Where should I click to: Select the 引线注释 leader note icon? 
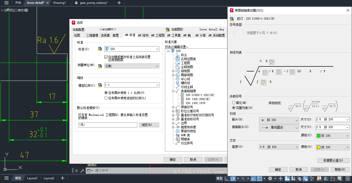tap(178, 87)
